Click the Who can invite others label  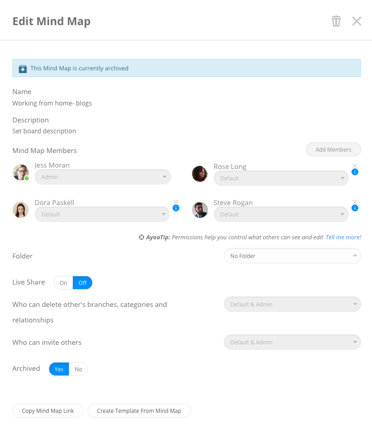pos(47,343)
